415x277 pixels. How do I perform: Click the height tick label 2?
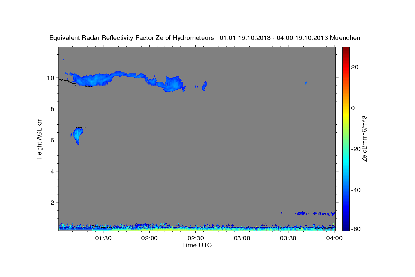coord(53,202)
